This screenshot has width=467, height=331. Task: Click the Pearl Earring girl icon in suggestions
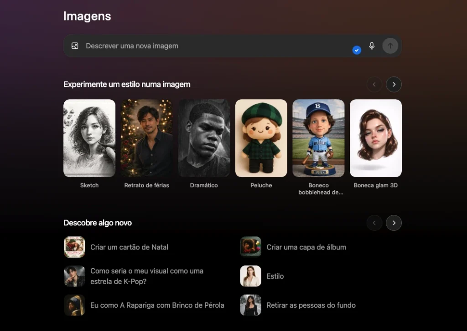pos(74,305)
